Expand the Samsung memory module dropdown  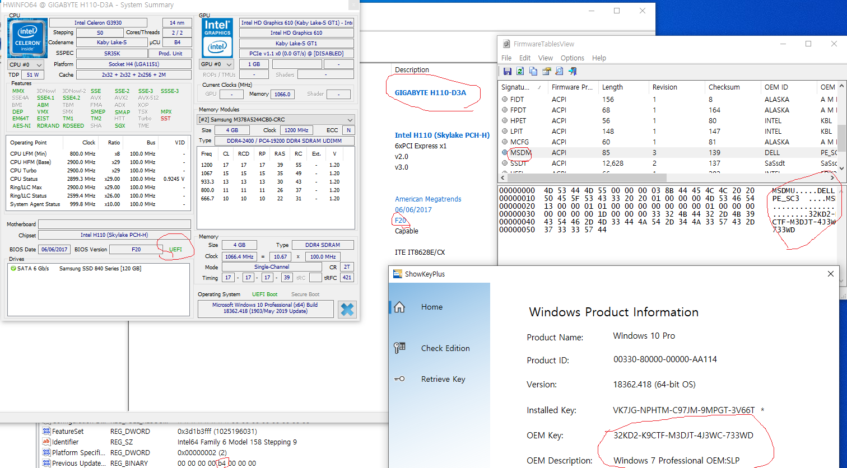pyautogui.click(x=276, y=120)
